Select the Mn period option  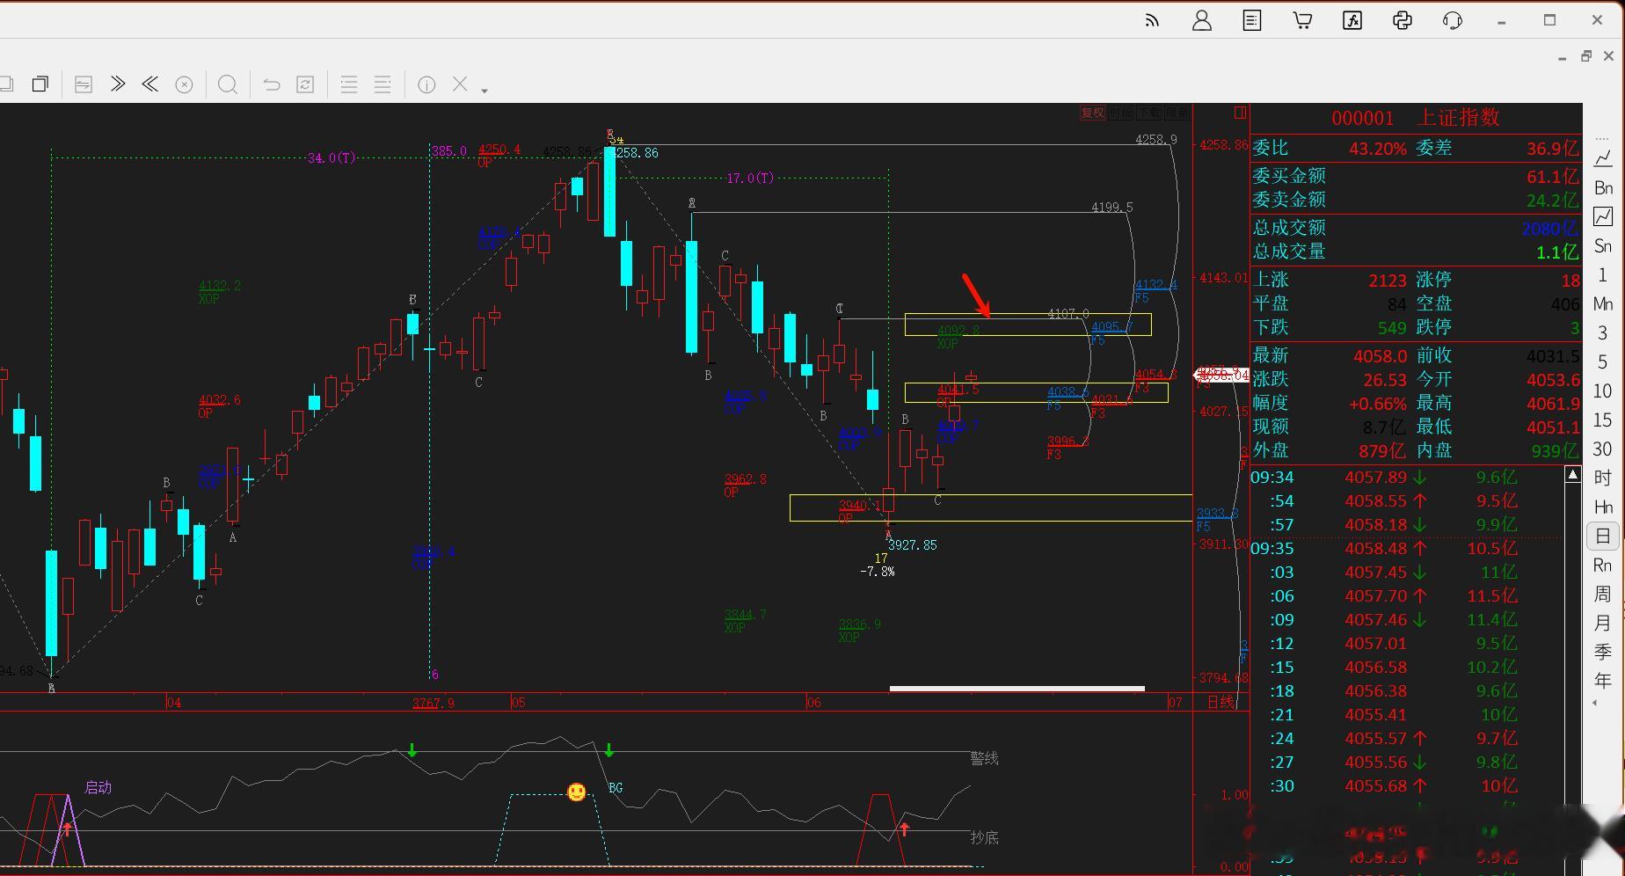pyautogui.click(x=1603, y=303)
